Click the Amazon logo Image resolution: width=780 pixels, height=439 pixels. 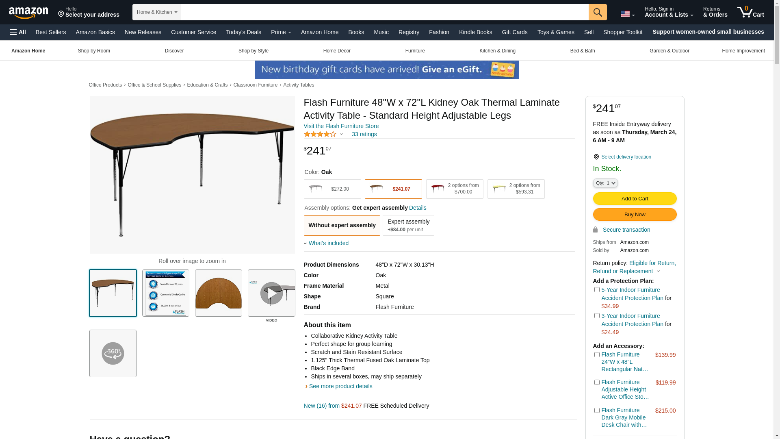[28, 13]
